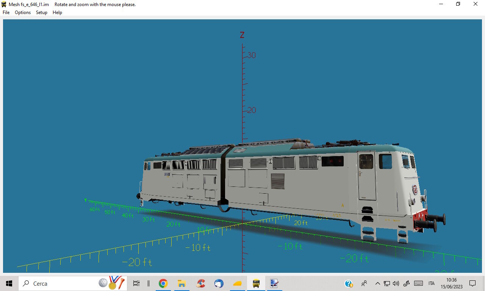Screen dimensions: 485x291
Task: Open the File menu
Action: pos(6,13)
